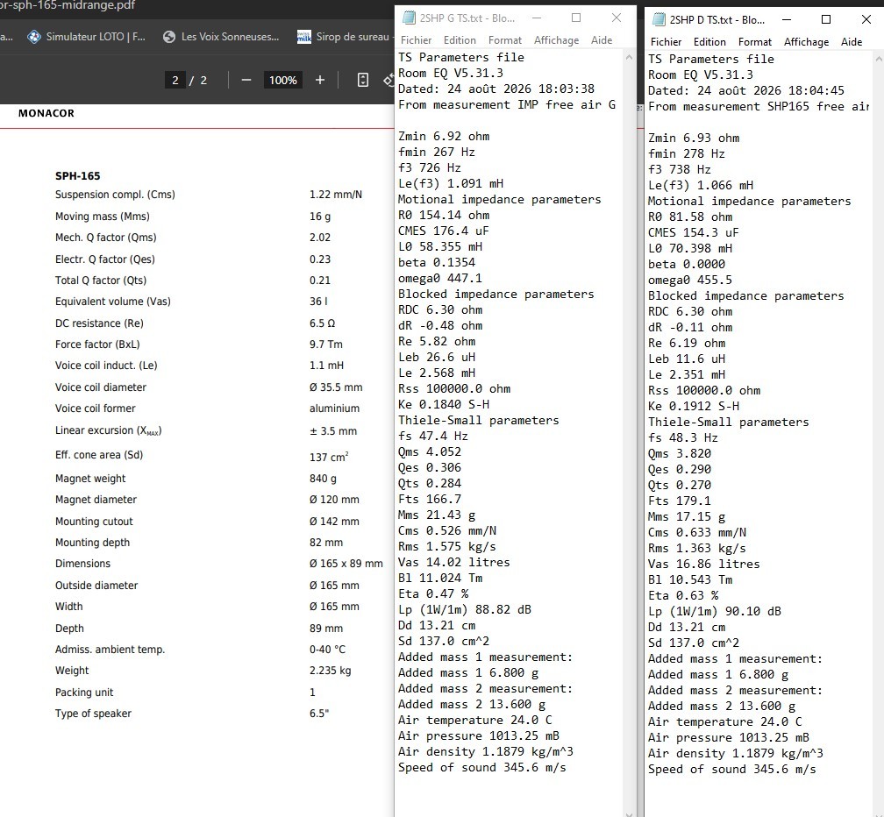Open Simulateur LOTO bookmark
Image resolution: width=884 pixels, height=817 pixels.
coord(86,37)
